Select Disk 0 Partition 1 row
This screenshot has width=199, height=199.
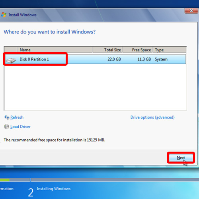pos(95,59)
